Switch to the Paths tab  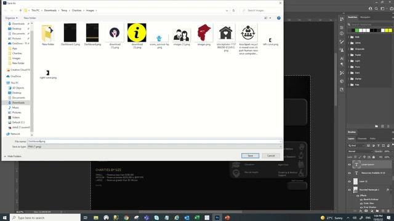click(372, 139)
